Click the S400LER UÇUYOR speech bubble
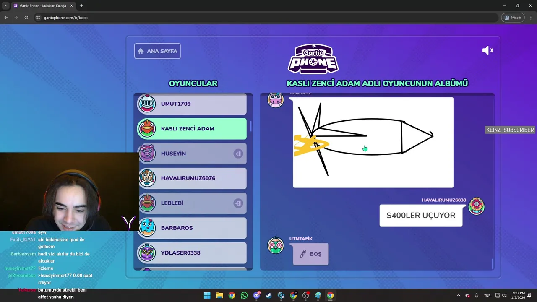Screen dimensions: 537x302 click(x=421, y=216)
